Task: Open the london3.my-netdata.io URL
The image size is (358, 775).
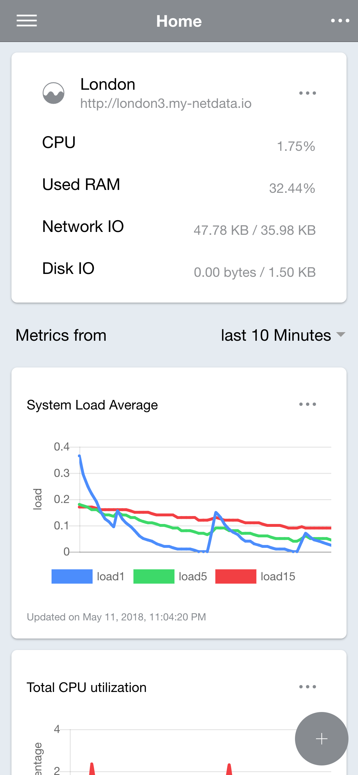Action: [166, 103]
